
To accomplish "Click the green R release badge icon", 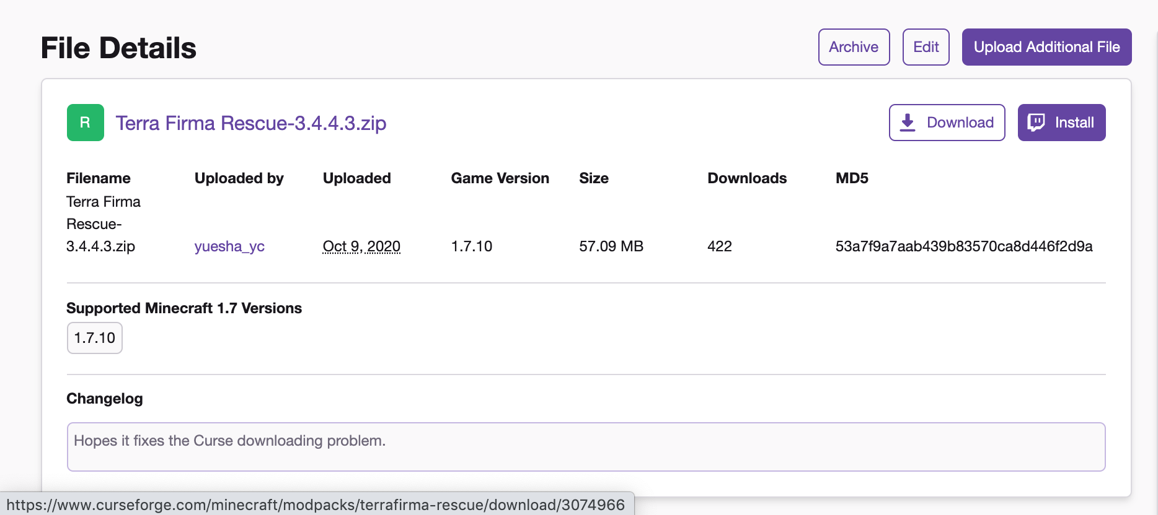I will [86, 123].
